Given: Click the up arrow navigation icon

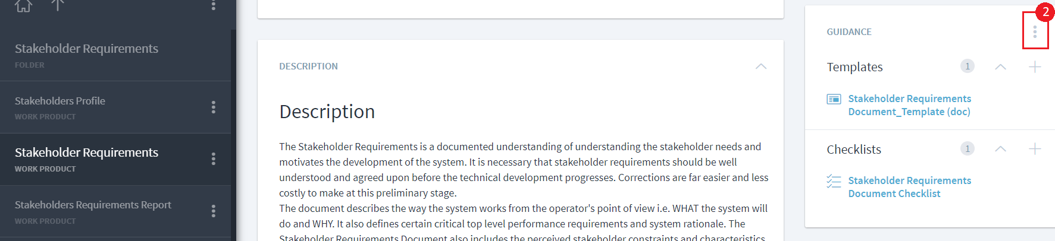Looking at the screenshot, I should [x=57, y=5].
